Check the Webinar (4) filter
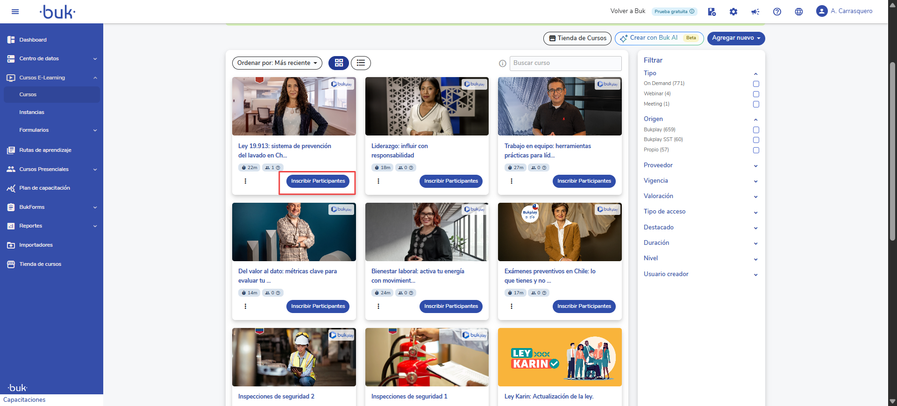897x406 pixels. pyautogui.click(x=756, y=94)
